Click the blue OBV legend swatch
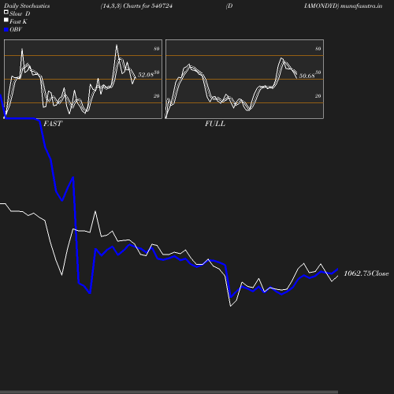Screen dimensions: 394x394 [x=6, y=30]
